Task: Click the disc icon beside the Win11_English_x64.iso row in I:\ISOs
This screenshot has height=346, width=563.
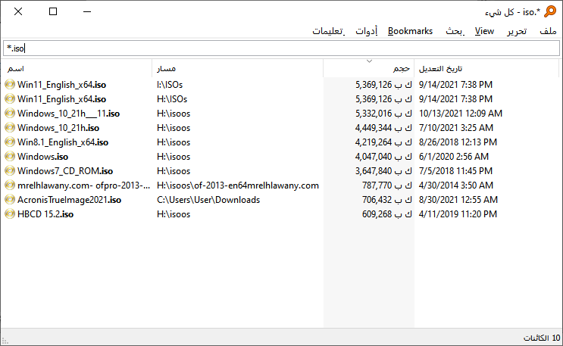Action: click(x=10, y=84)
